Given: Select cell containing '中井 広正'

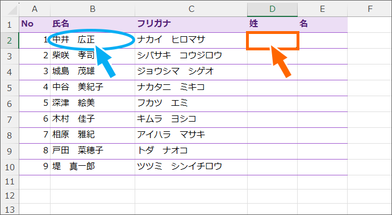Looking at the screenshot, I should coord(93,41).
